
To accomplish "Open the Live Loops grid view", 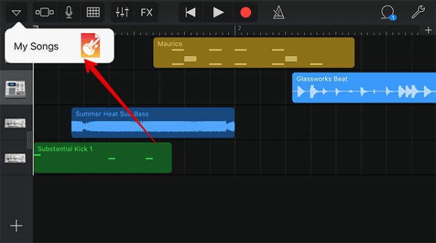I will coord(93,13).
